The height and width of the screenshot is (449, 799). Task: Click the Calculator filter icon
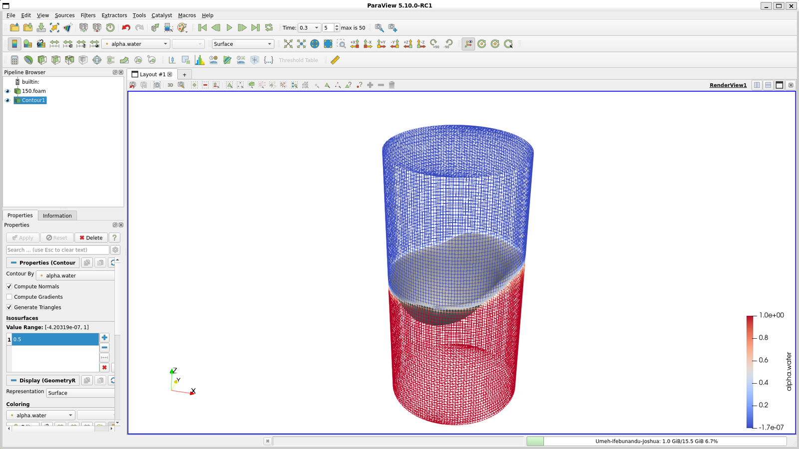pyautogui.click(x=14, y=60)
